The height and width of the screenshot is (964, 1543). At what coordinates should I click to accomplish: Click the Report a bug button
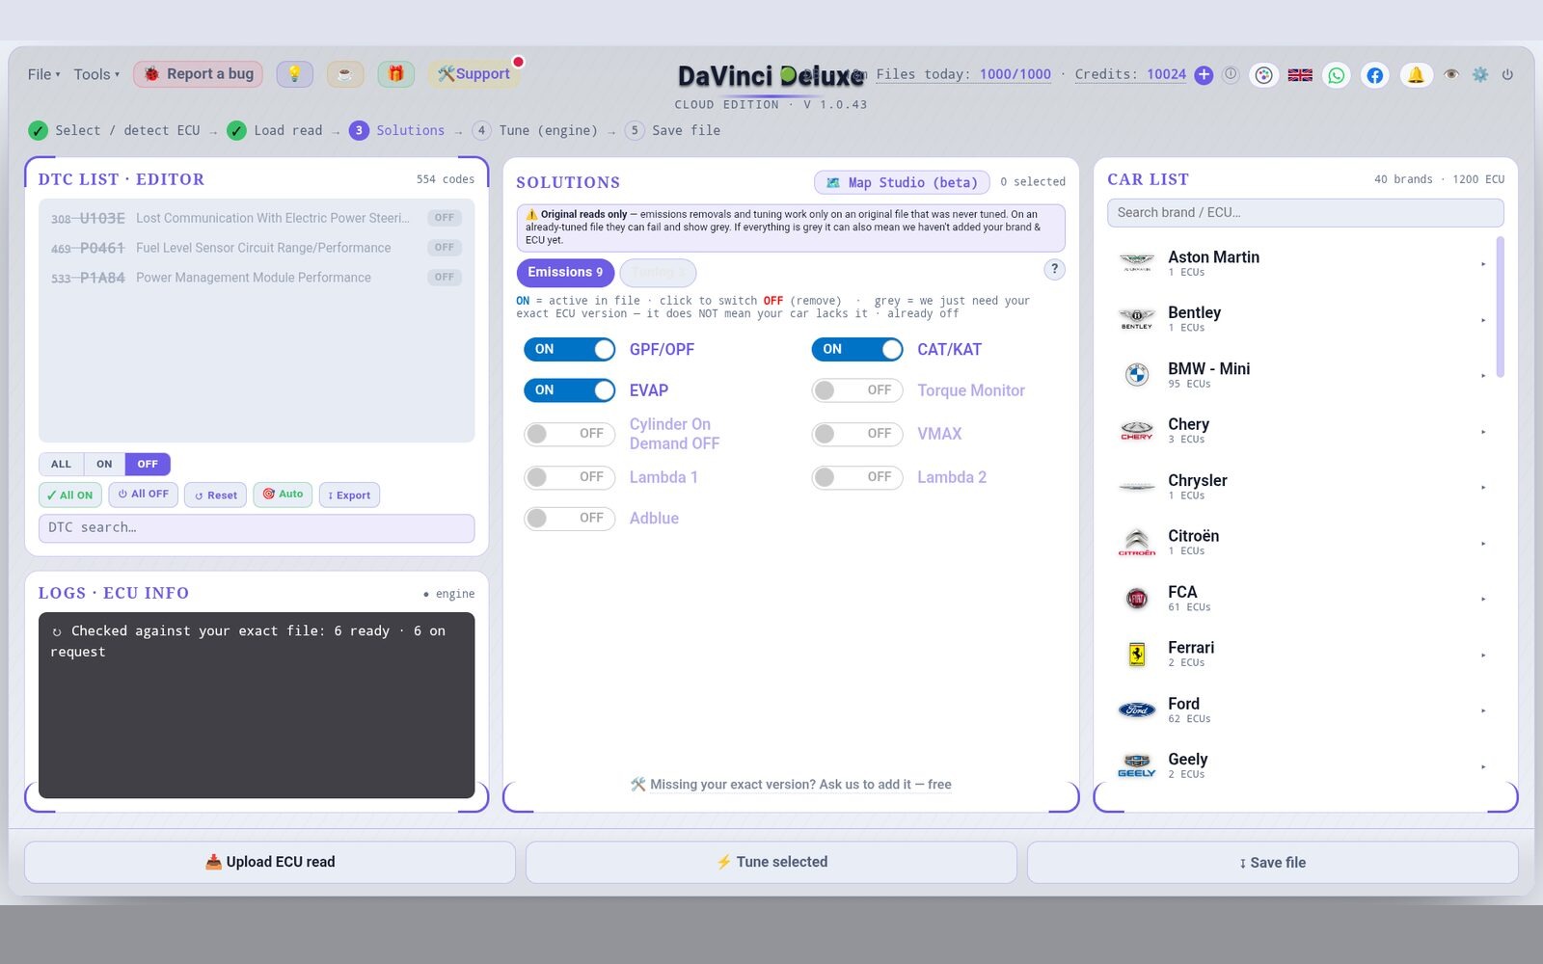coord(199,74)
